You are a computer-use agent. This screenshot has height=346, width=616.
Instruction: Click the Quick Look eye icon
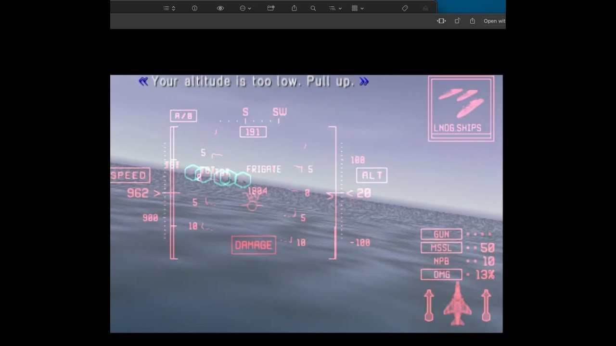(x=220, y=8)
